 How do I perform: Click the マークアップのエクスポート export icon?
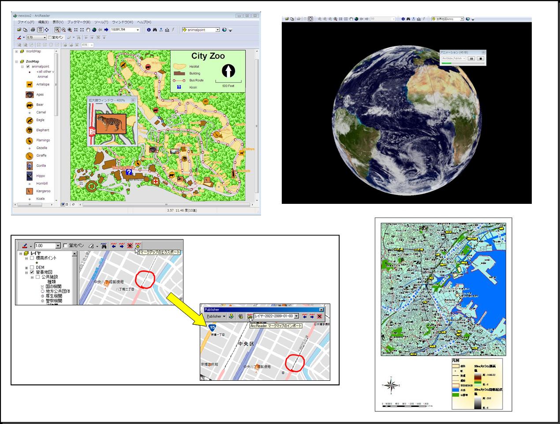pyautogui.click(x=138, y=246)
